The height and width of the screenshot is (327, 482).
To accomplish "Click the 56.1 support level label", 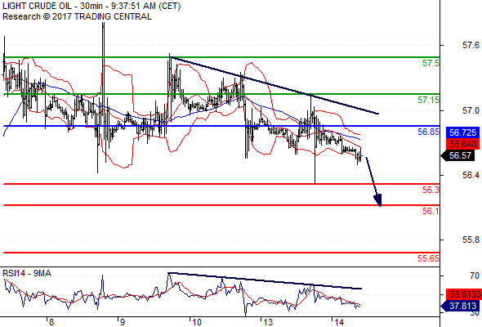I will [x=431, y=211].
